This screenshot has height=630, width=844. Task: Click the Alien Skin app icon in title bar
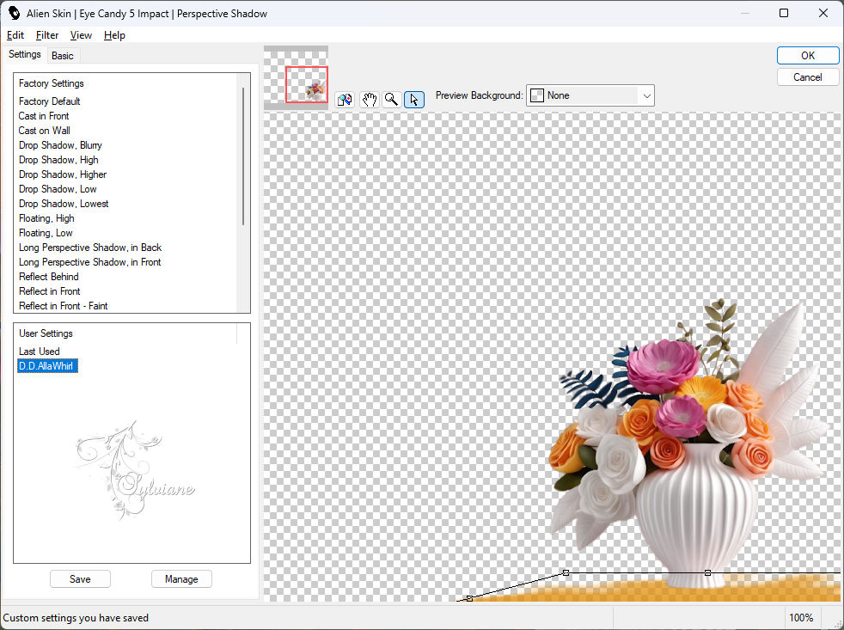coord(14,13)
